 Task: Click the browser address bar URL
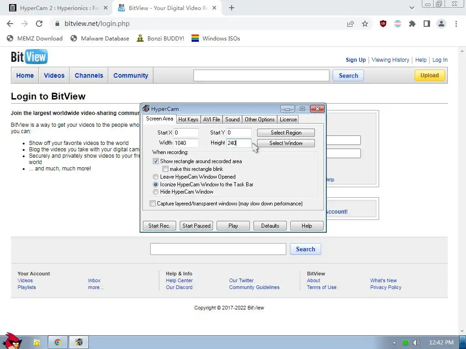[97, 24]
